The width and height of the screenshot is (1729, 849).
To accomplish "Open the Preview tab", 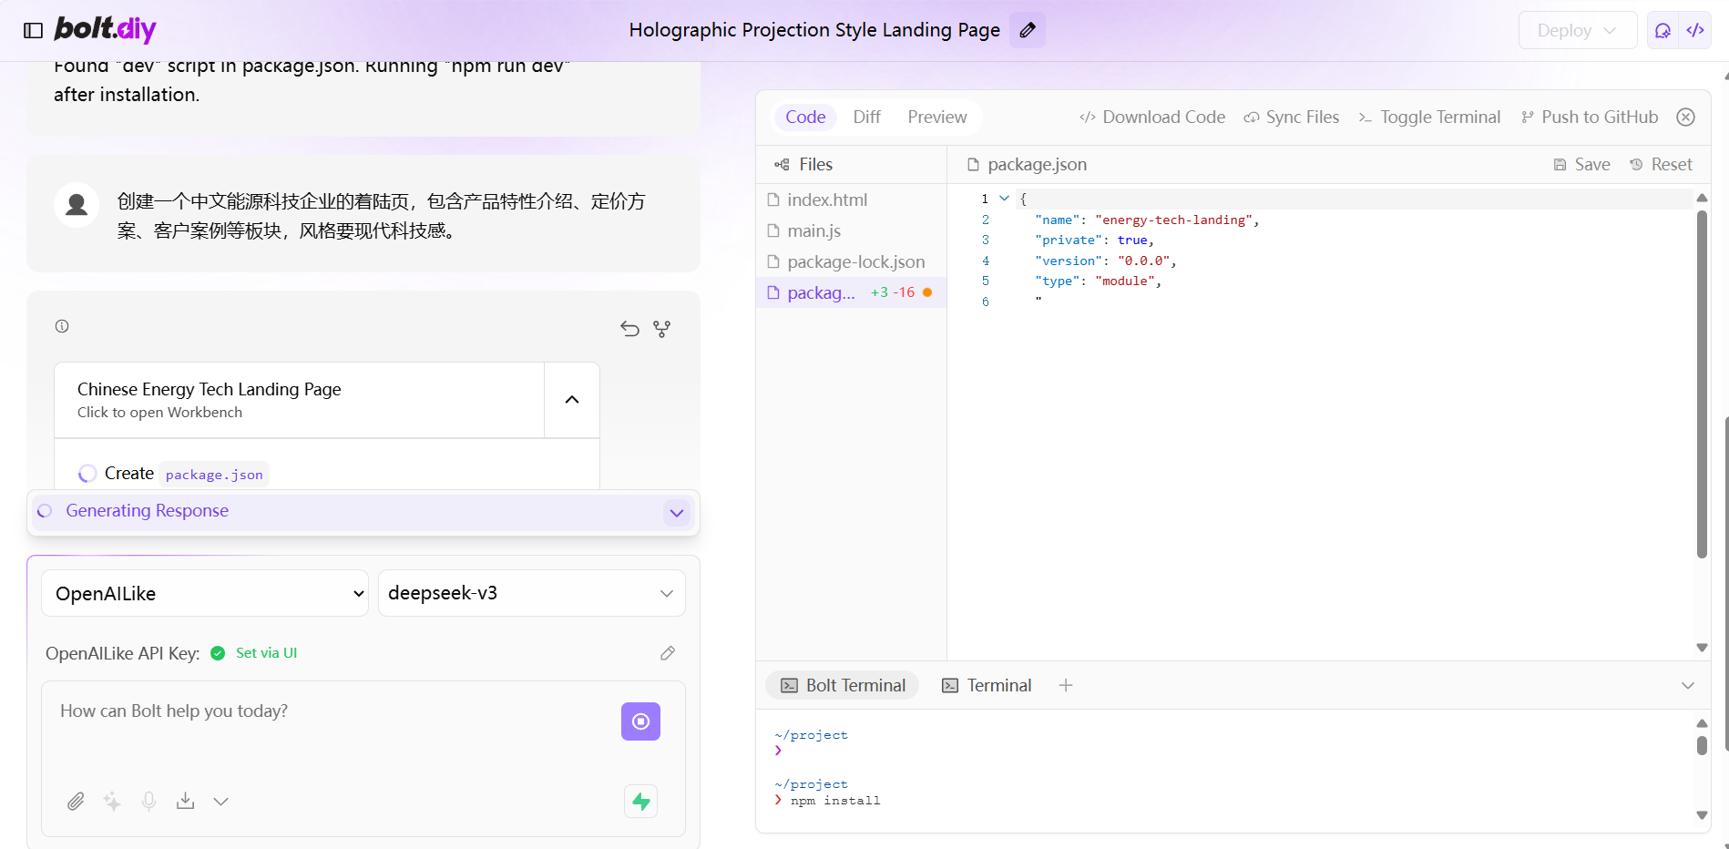I will [x=936, y=117].
